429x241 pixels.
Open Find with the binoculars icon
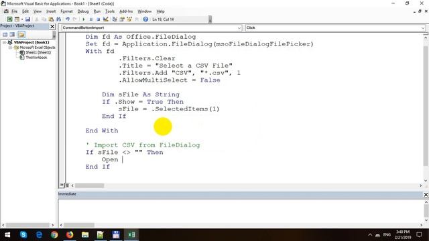pyautogui.click(x=58, y=19)
